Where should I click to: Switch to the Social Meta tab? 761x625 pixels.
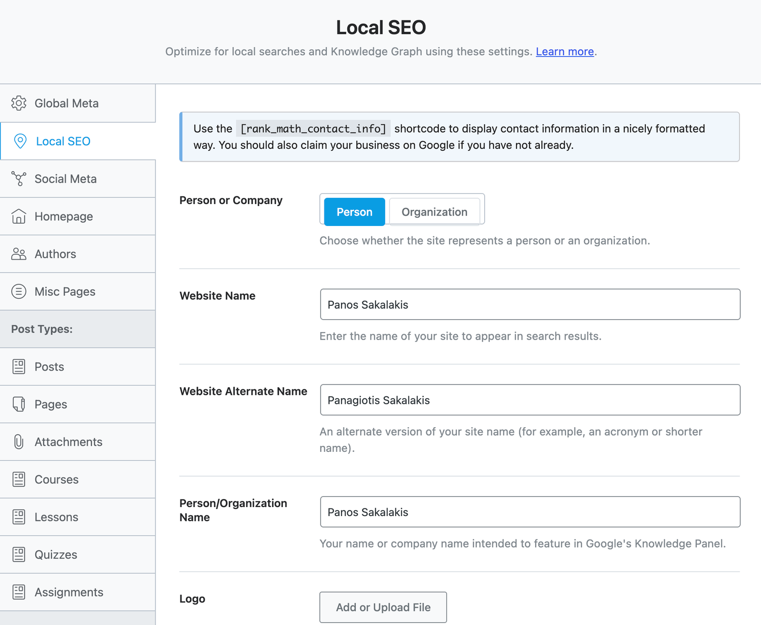click(x=78, y=179)
